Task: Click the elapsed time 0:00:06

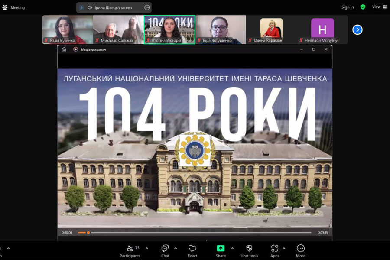Action: pyautogui.click(x=67, y=233)
